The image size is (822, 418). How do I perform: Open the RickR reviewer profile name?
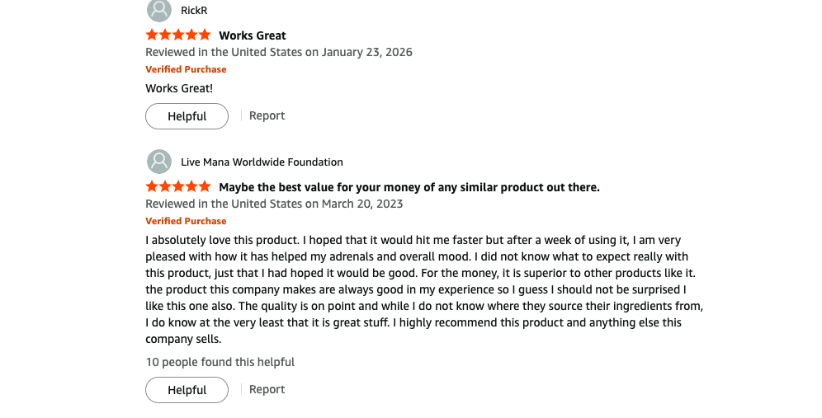coord(194,10)
